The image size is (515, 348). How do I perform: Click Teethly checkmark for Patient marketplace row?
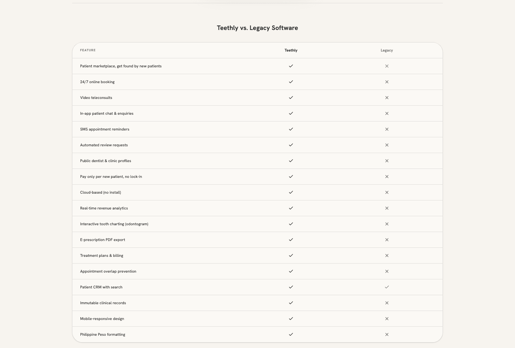click(291, 66)
